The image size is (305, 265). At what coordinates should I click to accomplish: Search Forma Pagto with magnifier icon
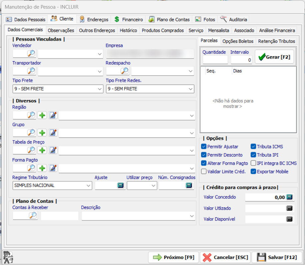(31, 168)
